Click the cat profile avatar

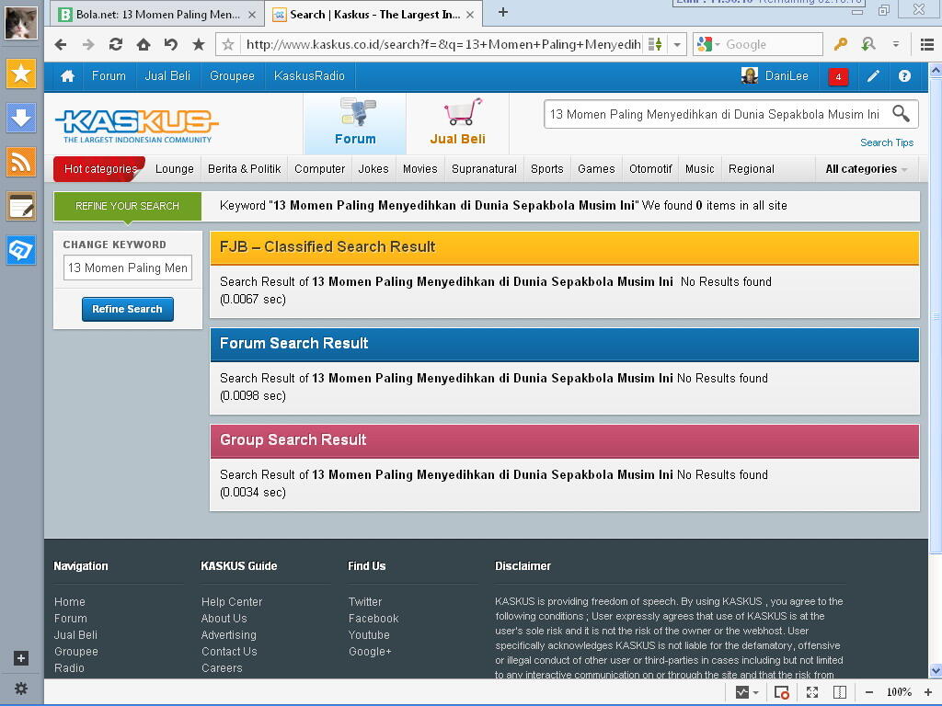pos(21,22)
